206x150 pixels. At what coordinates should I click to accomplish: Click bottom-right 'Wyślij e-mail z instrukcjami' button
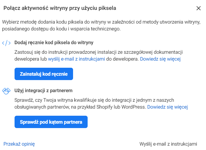click(x=168, y=144)
